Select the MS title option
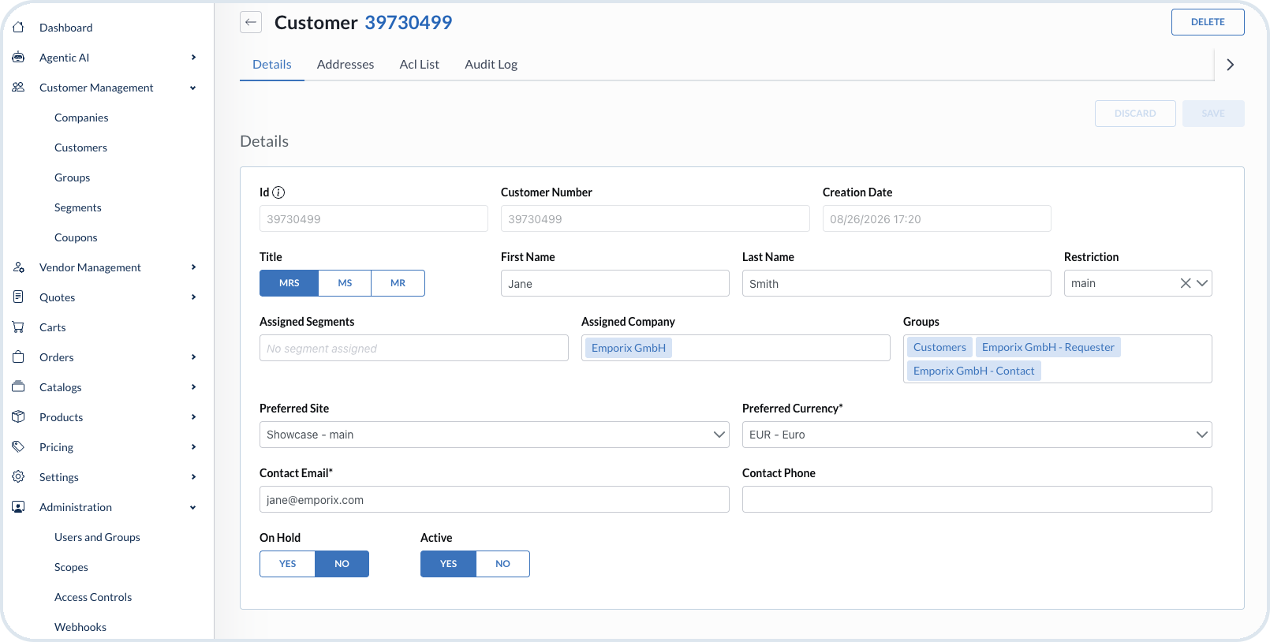The width and height of the screenshot is (1270, 642). click(x=345, y=283)
